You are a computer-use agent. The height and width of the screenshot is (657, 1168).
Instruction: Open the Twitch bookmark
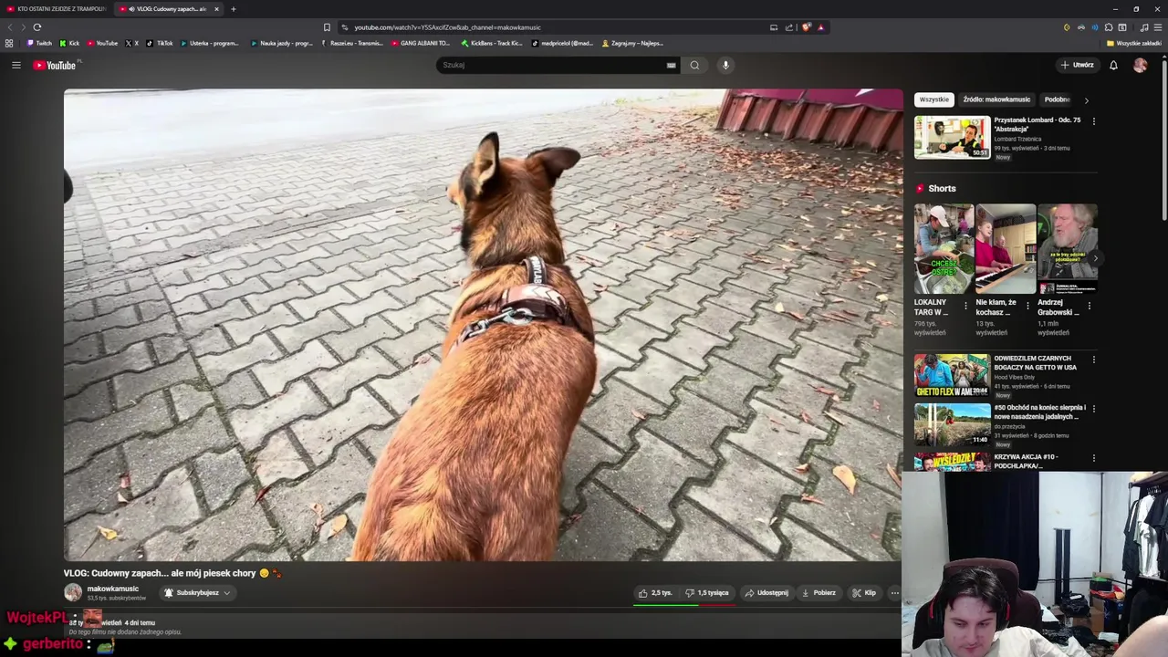[x=39, y=43]
